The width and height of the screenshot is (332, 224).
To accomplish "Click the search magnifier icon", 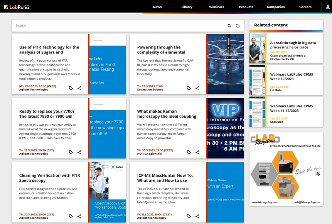I will pos(229,26).
